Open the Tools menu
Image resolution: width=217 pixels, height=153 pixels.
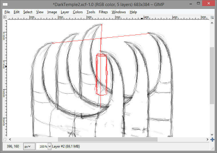coord(91,12)
